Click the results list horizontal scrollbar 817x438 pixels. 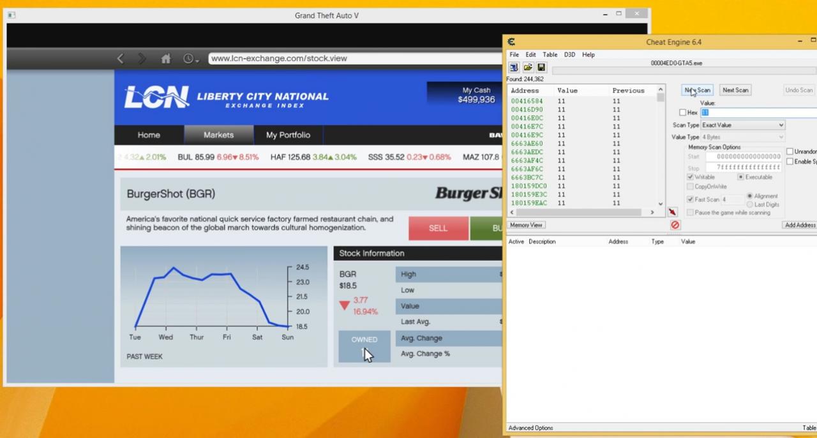click(583, 212)
